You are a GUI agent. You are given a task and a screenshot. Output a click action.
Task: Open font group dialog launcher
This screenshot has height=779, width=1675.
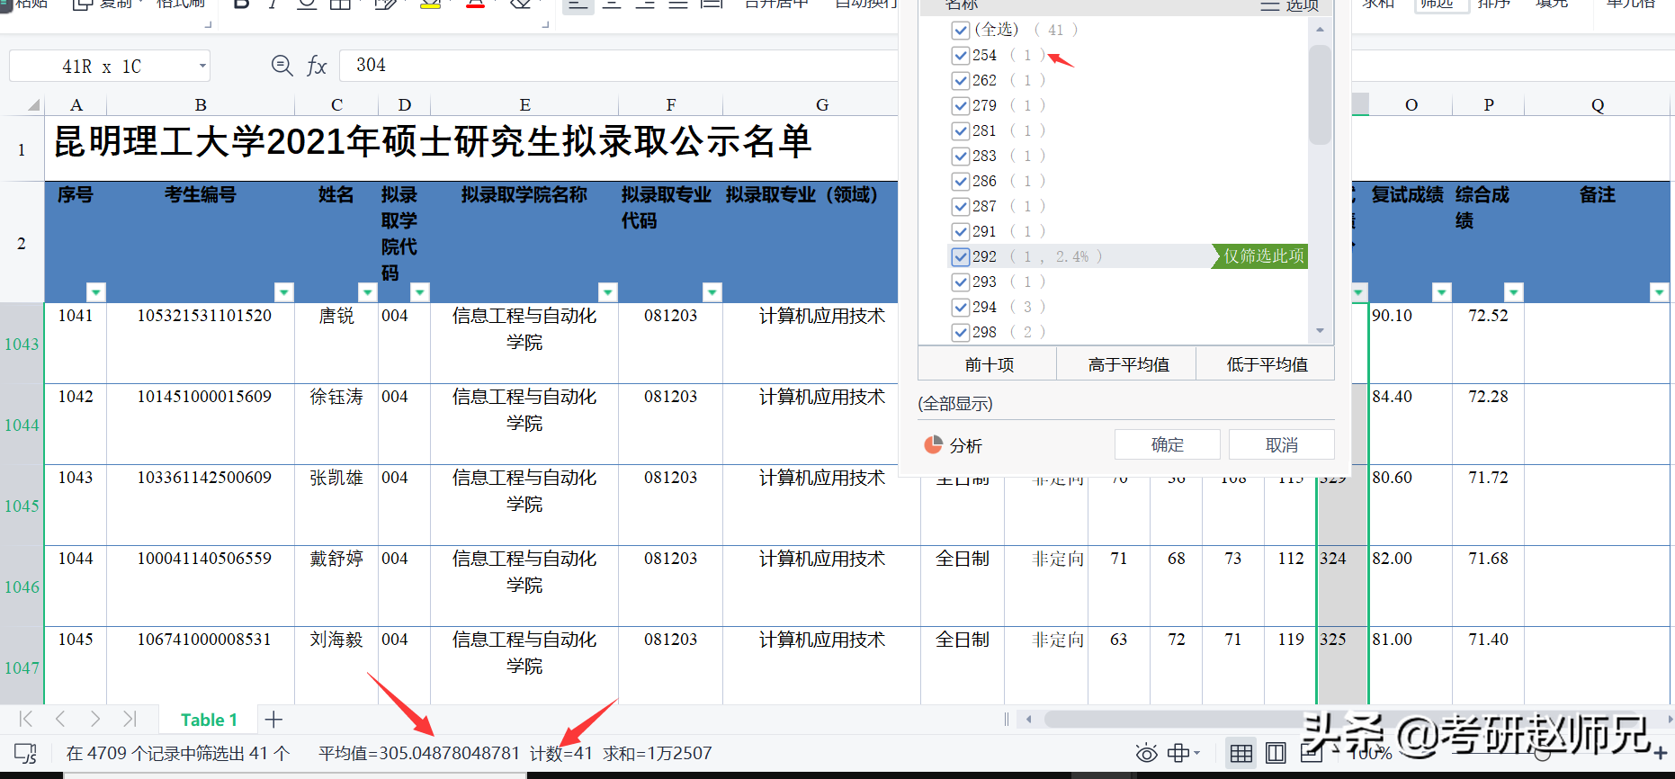pos(545,24)
